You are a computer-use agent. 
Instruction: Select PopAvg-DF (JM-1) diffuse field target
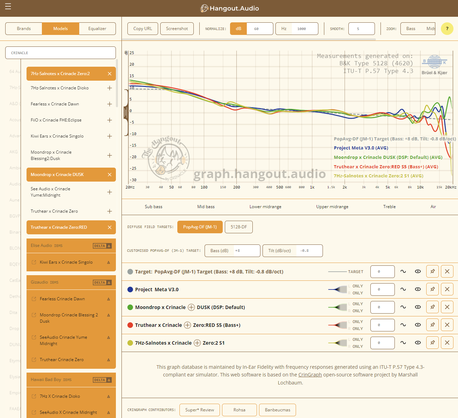coord(200,227)
